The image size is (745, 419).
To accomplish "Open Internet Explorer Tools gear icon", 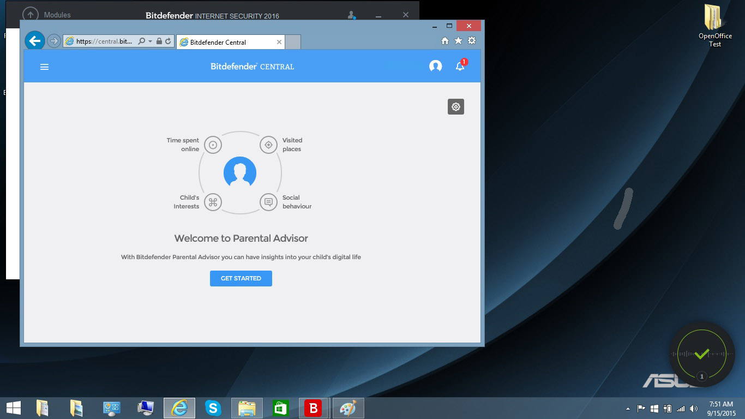I will pyautogui.click(x=472, y=41).
